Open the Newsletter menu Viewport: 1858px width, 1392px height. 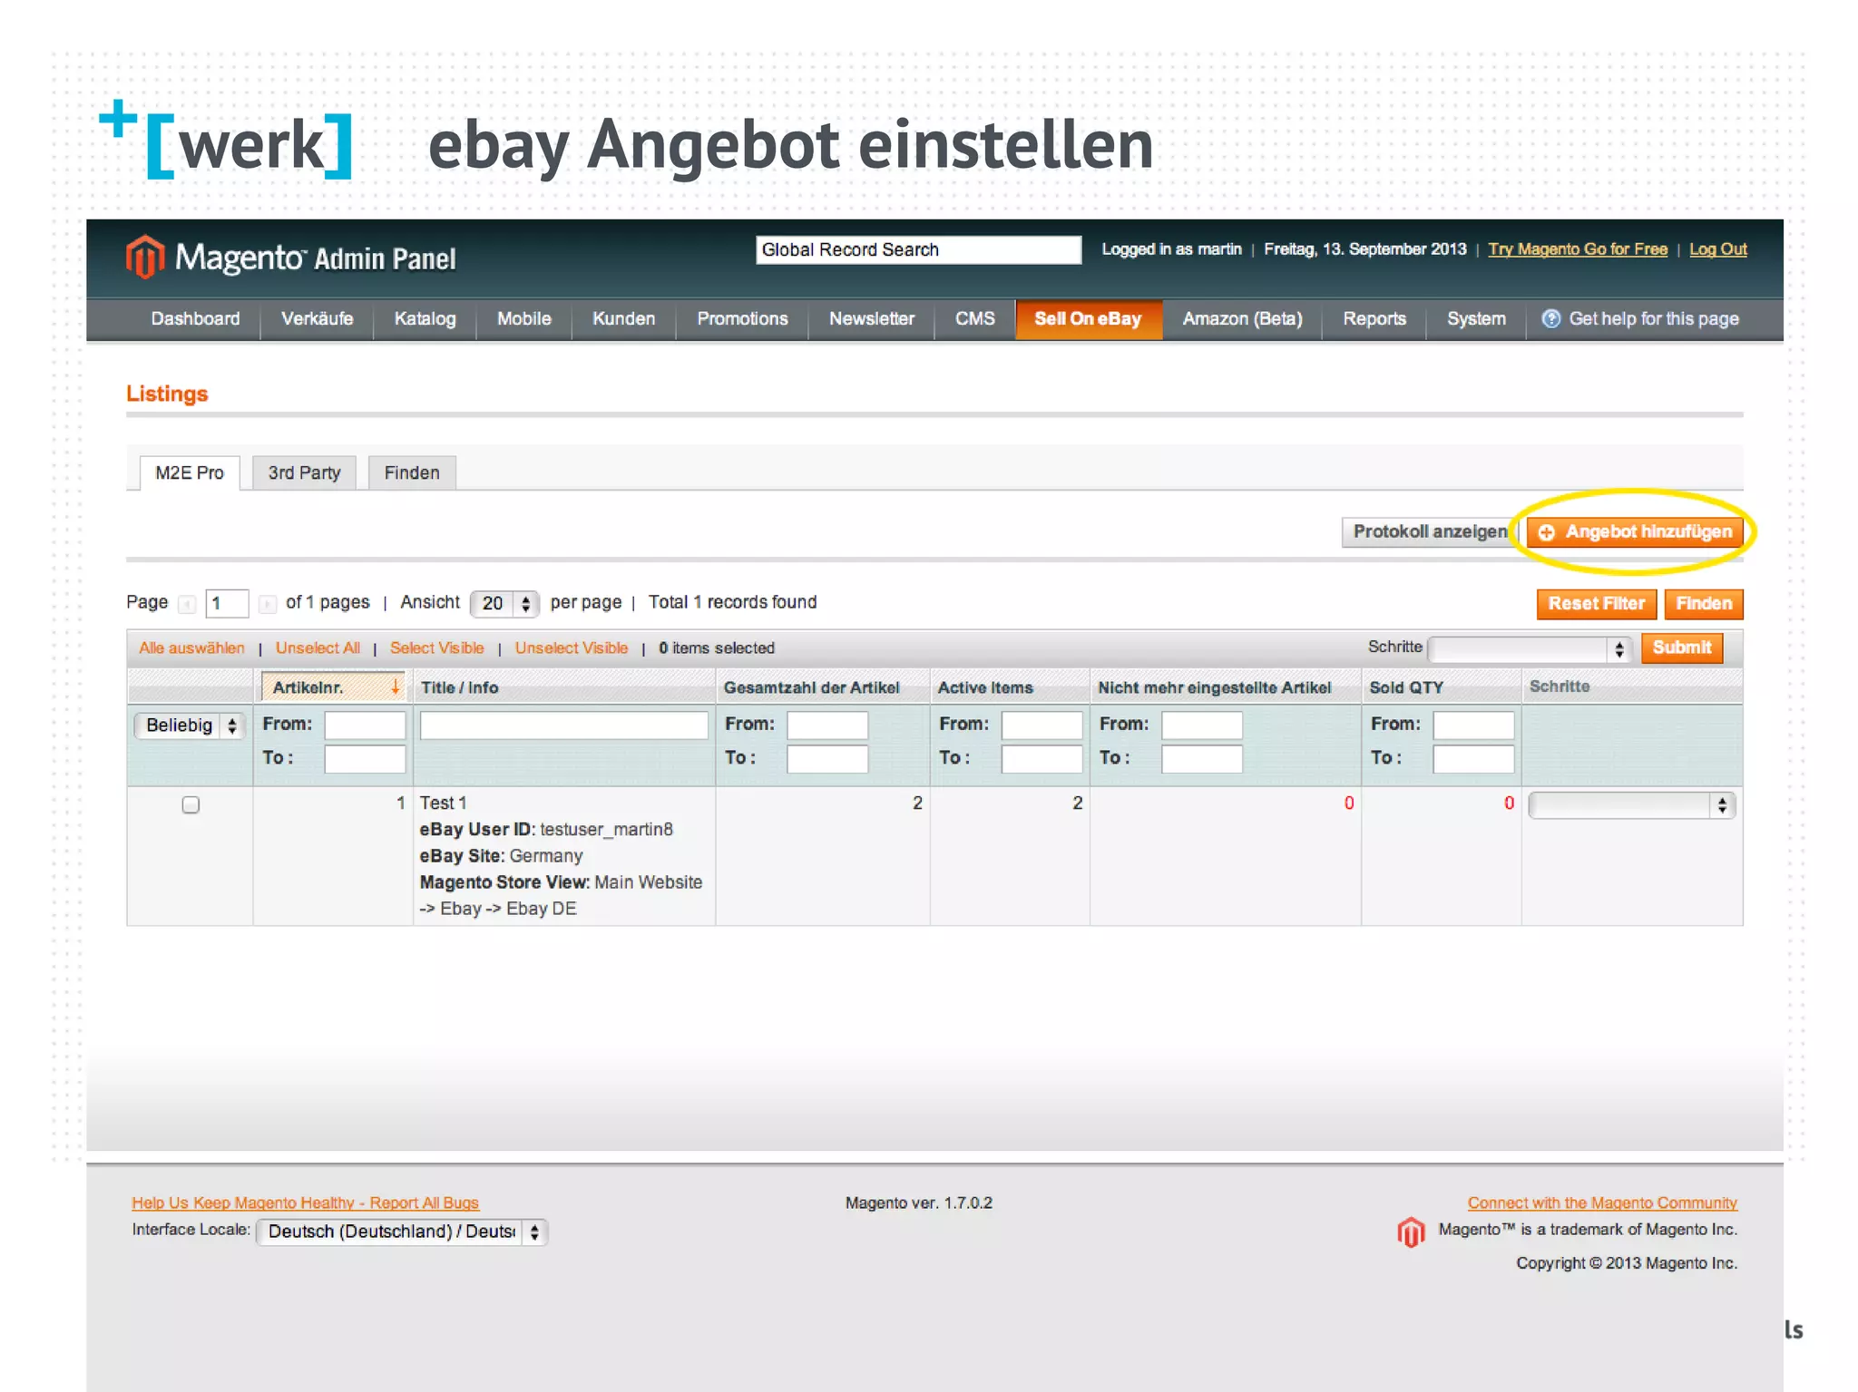tap(871, 319)
